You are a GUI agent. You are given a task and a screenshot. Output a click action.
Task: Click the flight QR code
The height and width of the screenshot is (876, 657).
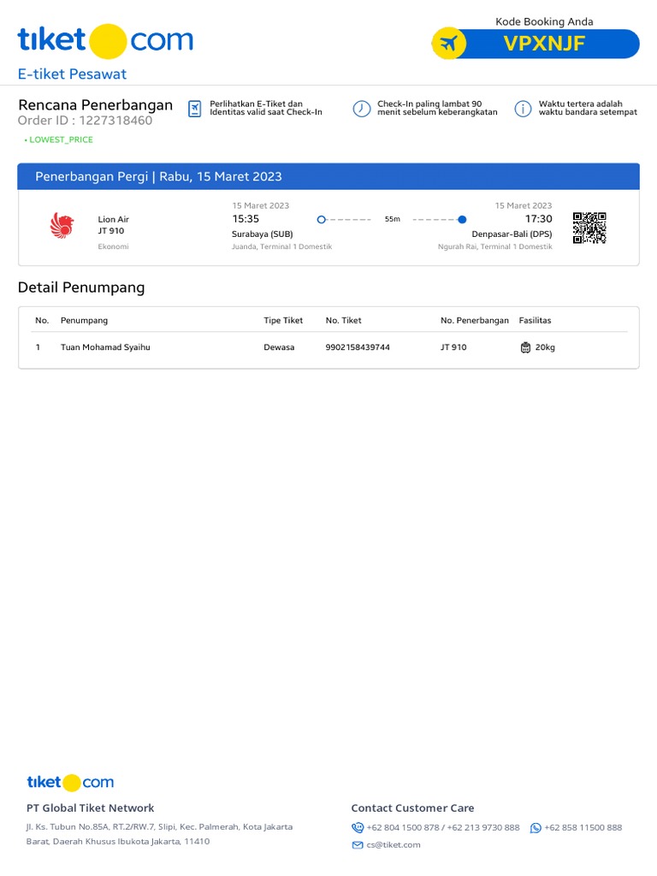589,228
